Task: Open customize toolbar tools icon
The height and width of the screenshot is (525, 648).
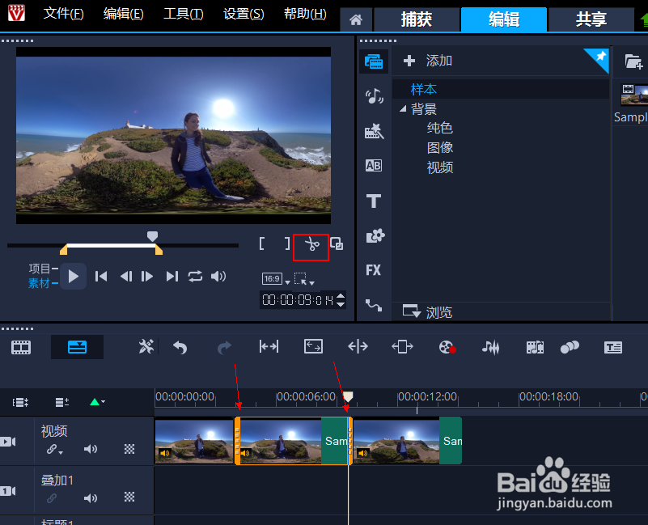Action: click(146, 347)
